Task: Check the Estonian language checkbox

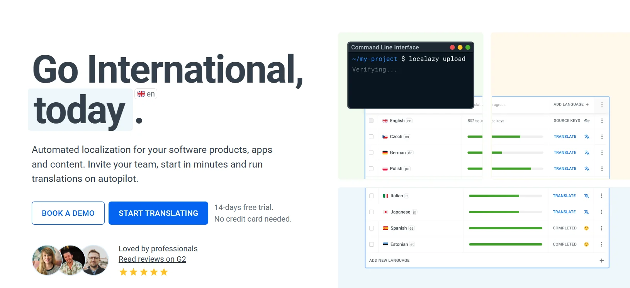Action: coord(372,244)
